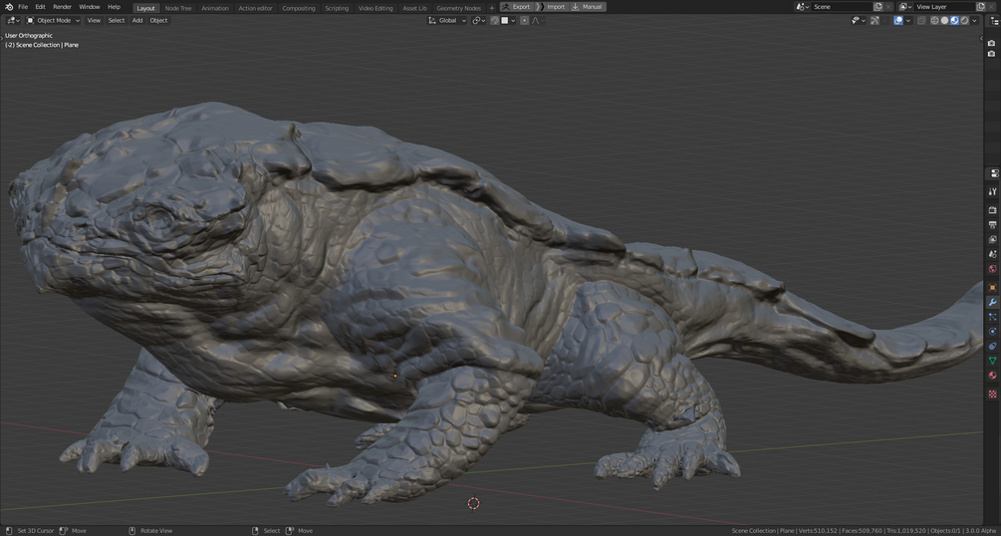Click the Manual button
Viewport: 1001px width, 536px height.
click(x=587, y=7)
